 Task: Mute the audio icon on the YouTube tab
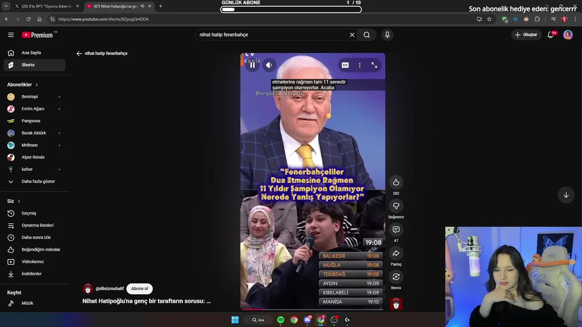[142, 6]
